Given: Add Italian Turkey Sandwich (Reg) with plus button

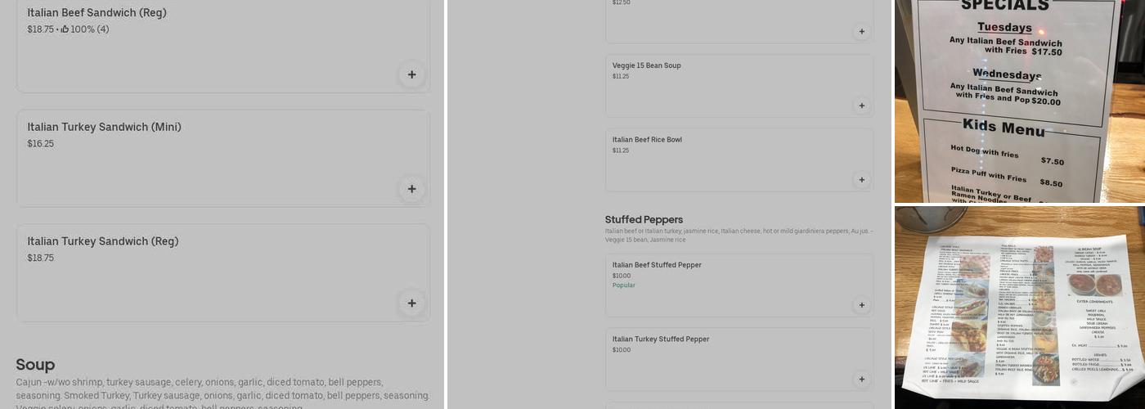Looking at the screenshot, I should pos(411,303).
